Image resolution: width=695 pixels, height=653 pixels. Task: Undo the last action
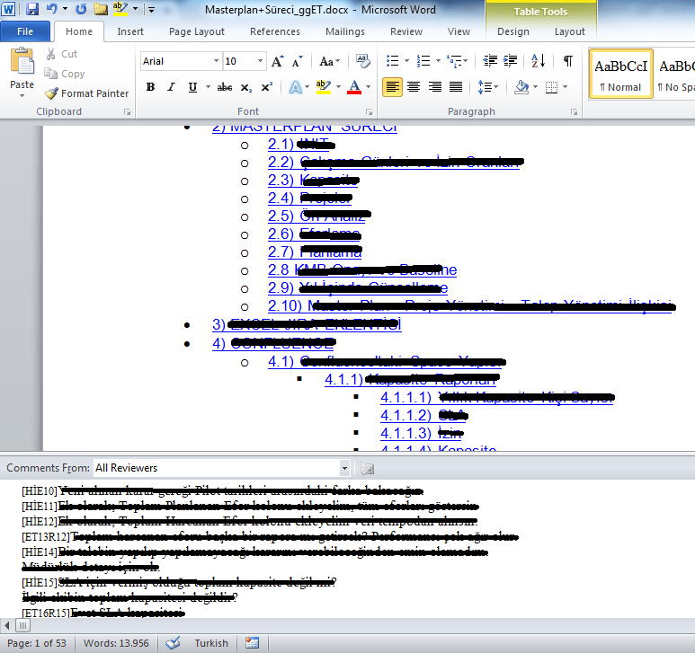point(51,9)
